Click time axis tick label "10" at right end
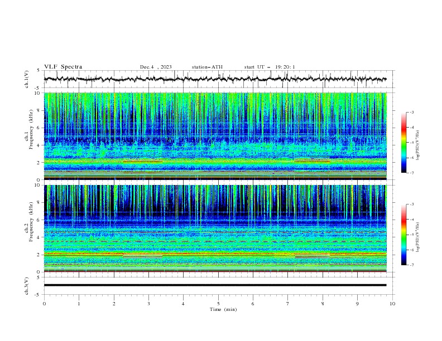The image size is (442, 341). point(392,304)
